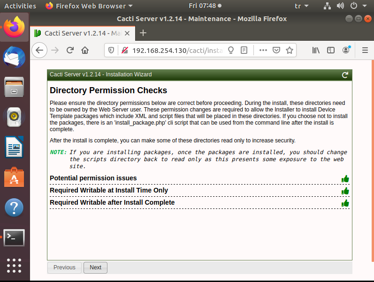Go to the Firefox home page
The width and height of the screenshot is (374, 282).
point(85,50)
